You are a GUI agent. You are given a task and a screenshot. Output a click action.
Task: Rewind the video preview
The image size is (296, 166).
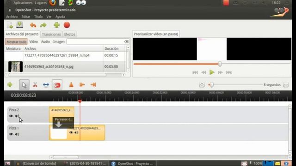click(203, 72)
